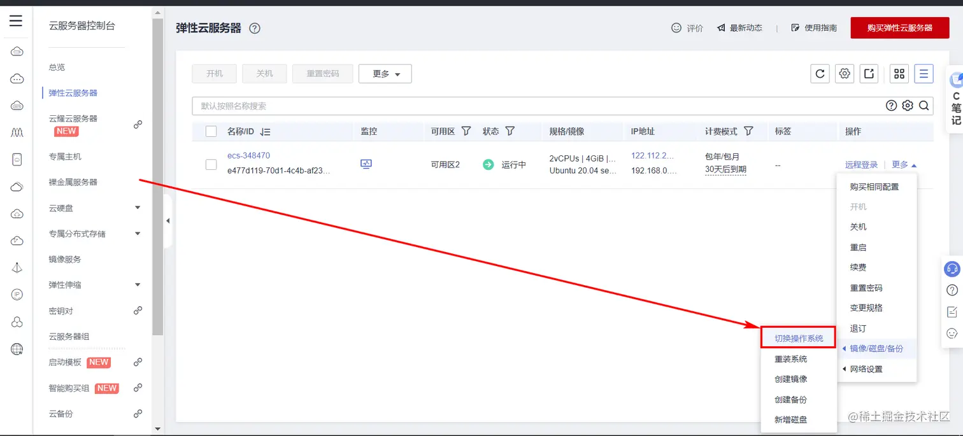Open list settings gear beside refresh
963x436 pixels.
(845, 74)
